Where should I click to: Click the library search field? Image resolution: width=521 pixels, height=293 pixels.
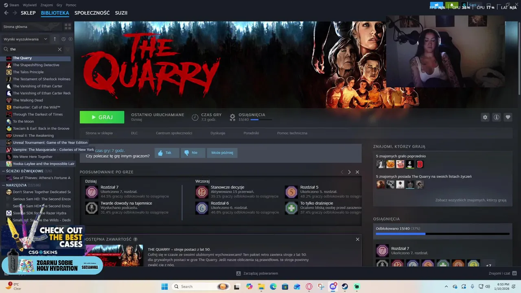33,49
